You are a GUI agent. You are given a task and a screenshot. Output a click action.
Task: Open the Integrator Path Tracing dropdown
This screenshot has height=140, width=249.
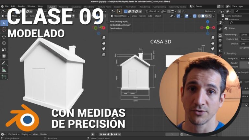244,59
